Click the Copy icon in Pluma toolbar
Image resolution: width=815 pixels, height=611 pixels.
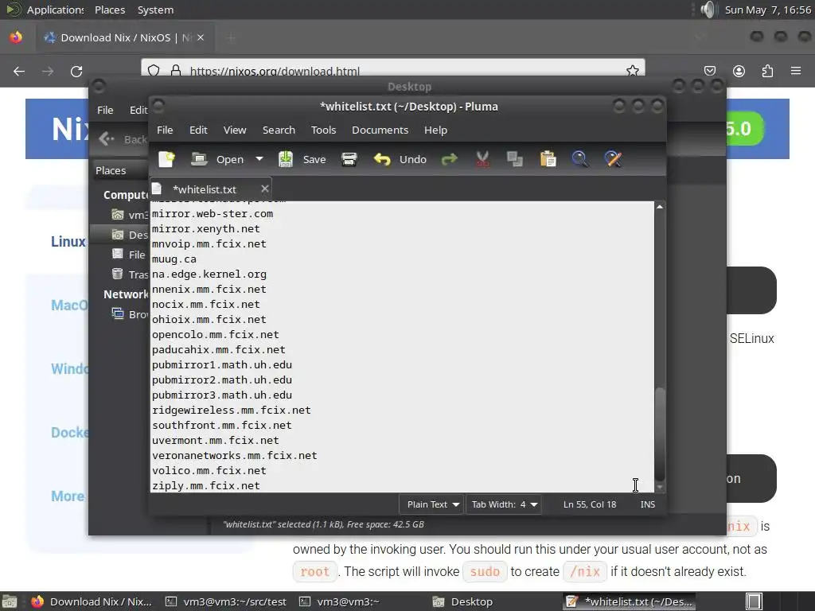(515, 159)
